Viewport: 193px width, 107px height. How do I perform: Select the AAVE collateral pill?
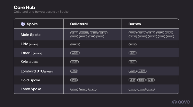point(100,37)
